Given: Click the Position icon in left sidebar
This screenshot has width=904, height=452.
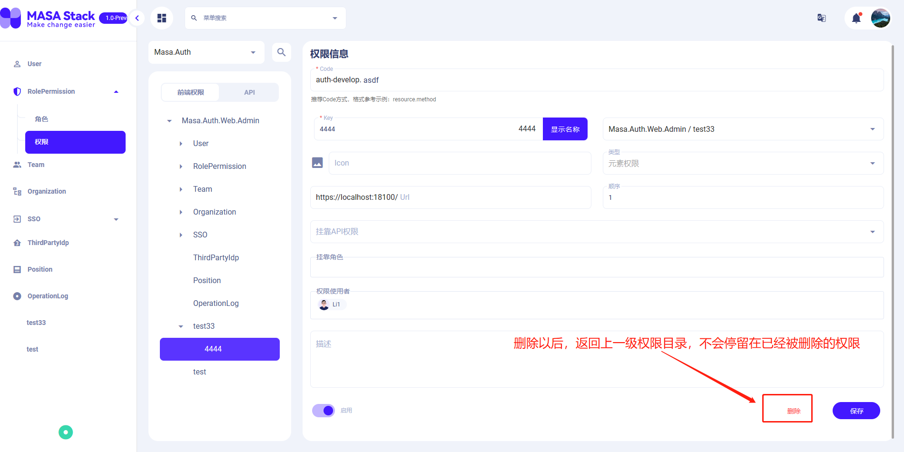Looking at the screenshot, I should tap(17, 269).
